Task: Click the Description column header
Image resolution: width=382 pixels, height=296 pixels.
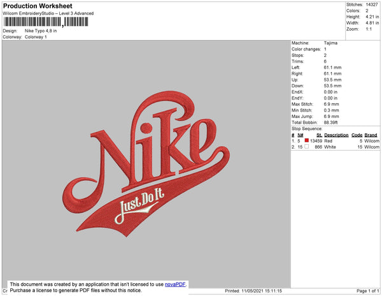Action: point(336,135)
